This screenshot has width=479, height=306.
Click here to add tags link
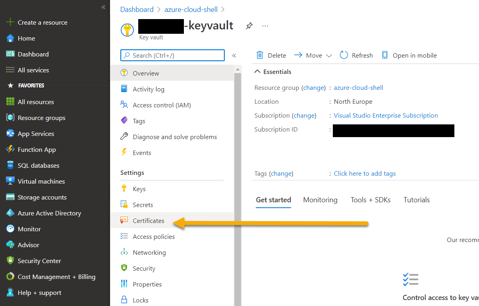point(365,173)
